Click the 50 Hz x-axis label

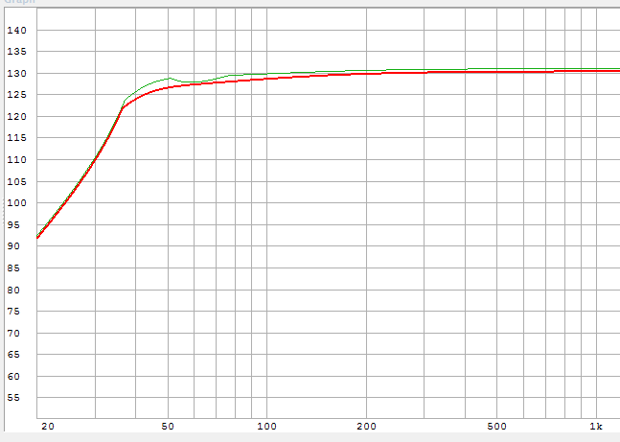pos(168,427)
